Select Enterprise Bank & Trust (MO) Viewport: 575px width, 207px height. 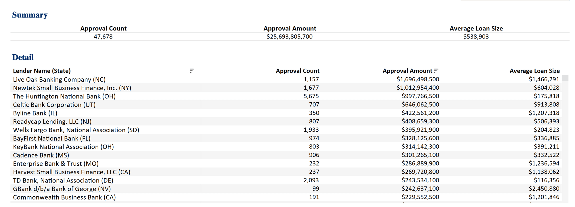56,164
